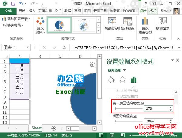
Task: Click the fx insert function icon
Action: pyautogui.click(x=65, y=48)
